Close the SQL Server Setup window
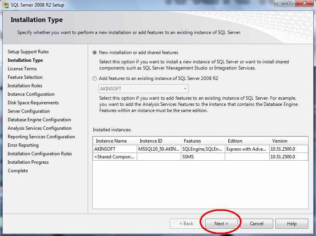This screenshot has width=316, height=236. pyautogui.click(x=304, y=3)
